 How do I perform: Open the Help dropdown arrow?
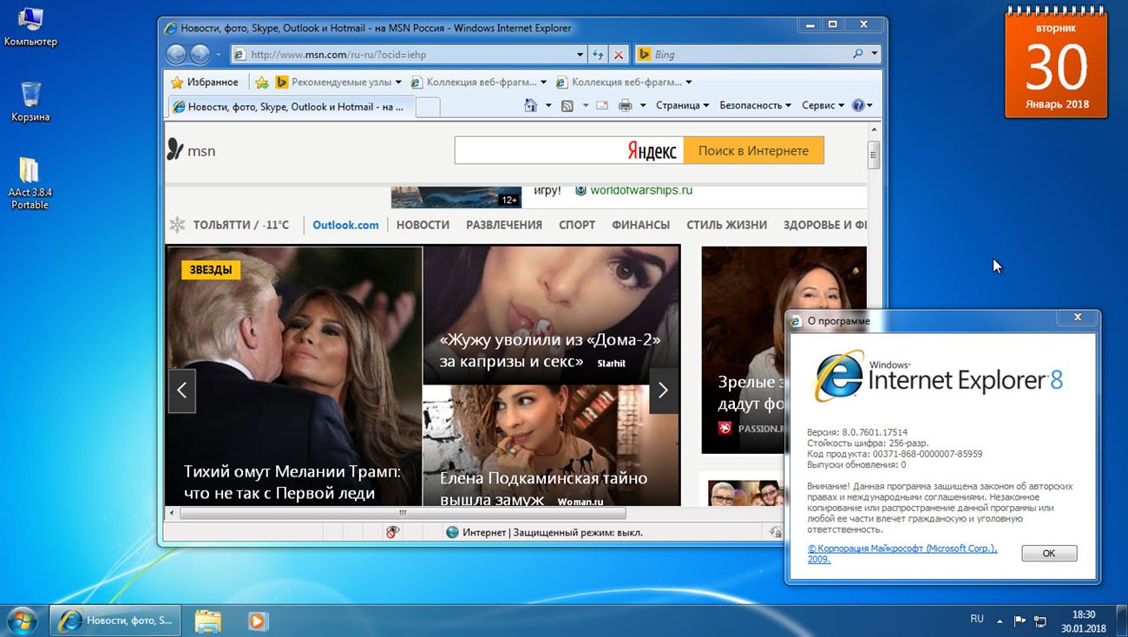pos(869,106)
